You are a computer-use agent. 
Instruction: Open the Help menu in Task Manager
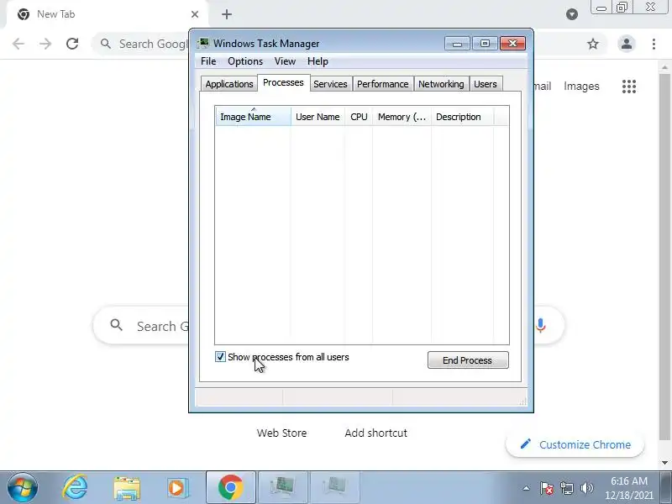[x=318, y=61]
